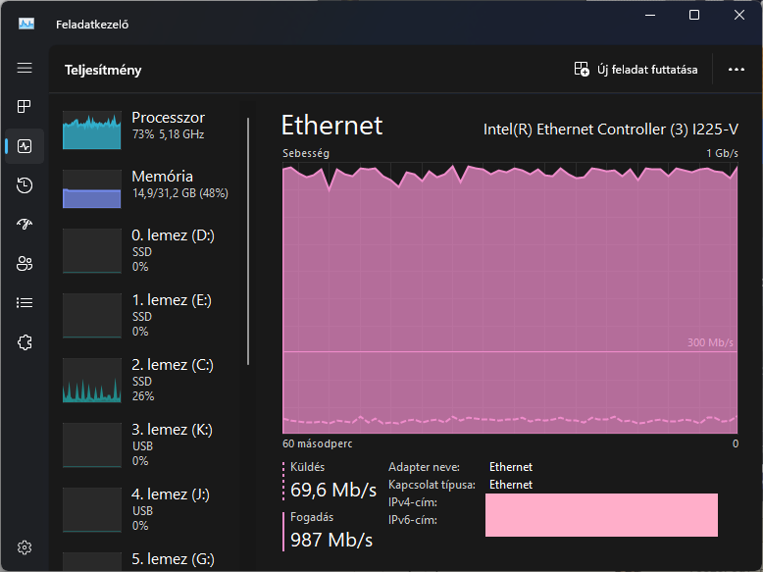Viewport: 763px width, 572px height.
Task: Open the three-dot more options menu
Action: [737, 70]
